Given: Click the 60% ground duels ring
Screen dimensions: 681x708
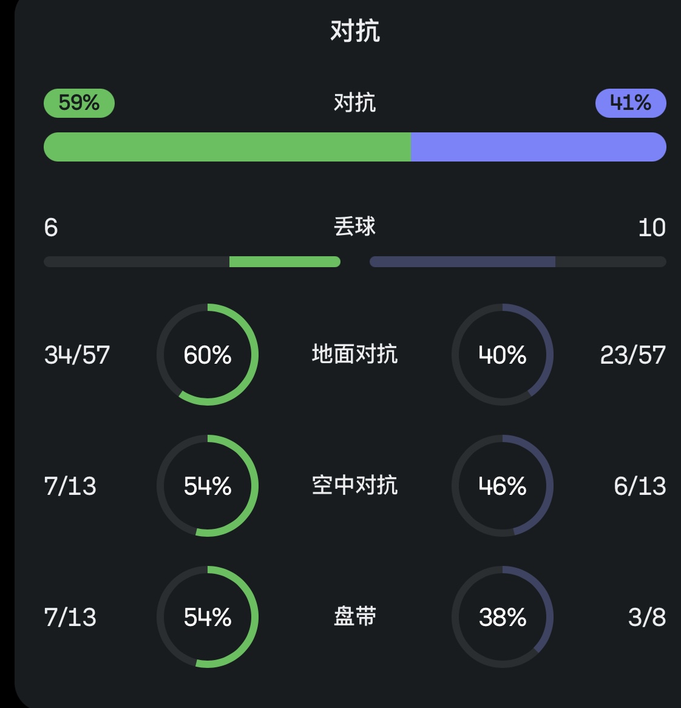Looking at the screenshot, I should (208, 355).
